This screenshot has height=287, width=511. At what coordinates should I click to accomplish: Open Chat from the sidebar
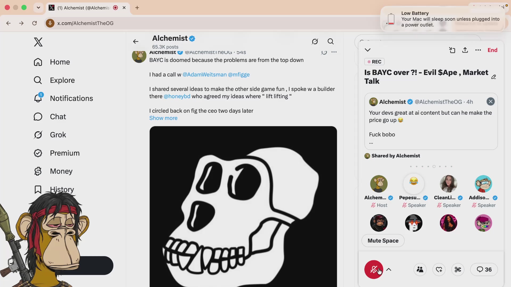pyautogui.click(x=50, y=117)
